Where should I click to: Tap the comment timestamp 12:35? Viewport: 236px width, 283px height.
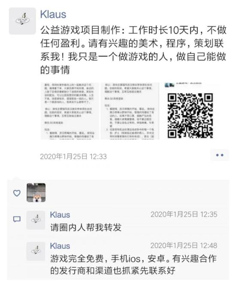point(184,214)
